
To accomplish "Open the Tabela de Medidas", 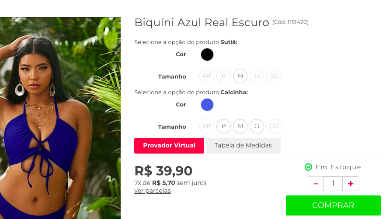I will point(243,146).
